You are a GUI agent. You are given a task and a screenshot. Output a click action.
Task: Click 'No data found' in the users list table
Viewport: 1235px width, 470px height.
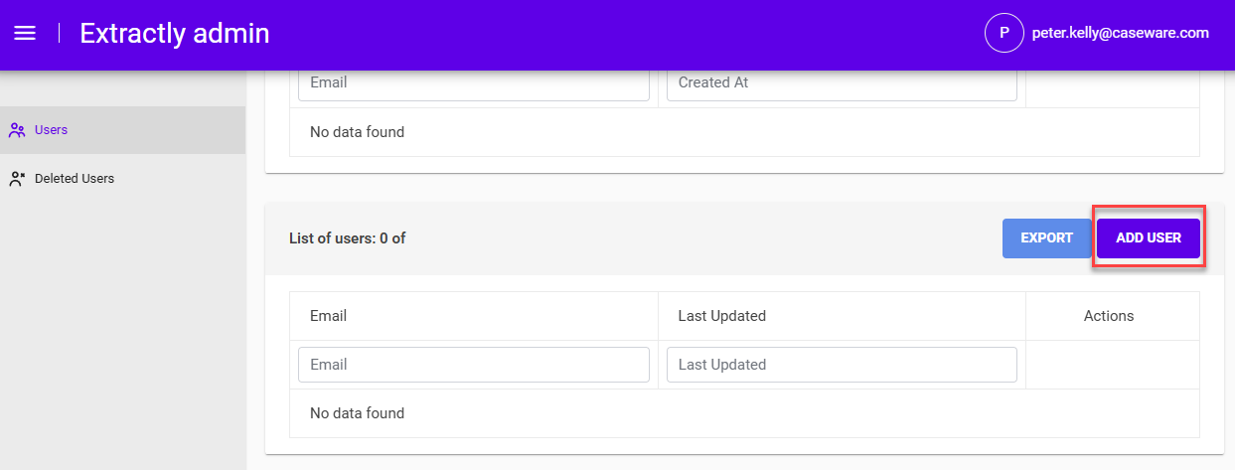click(x=357, y=413)
